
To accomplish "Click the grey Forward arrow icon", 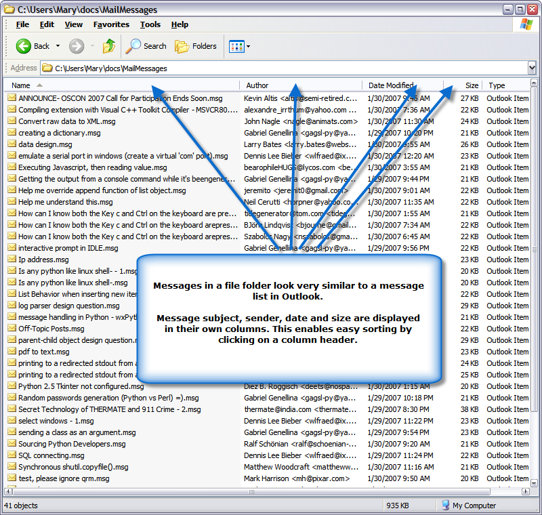I will tap(77, 46).
